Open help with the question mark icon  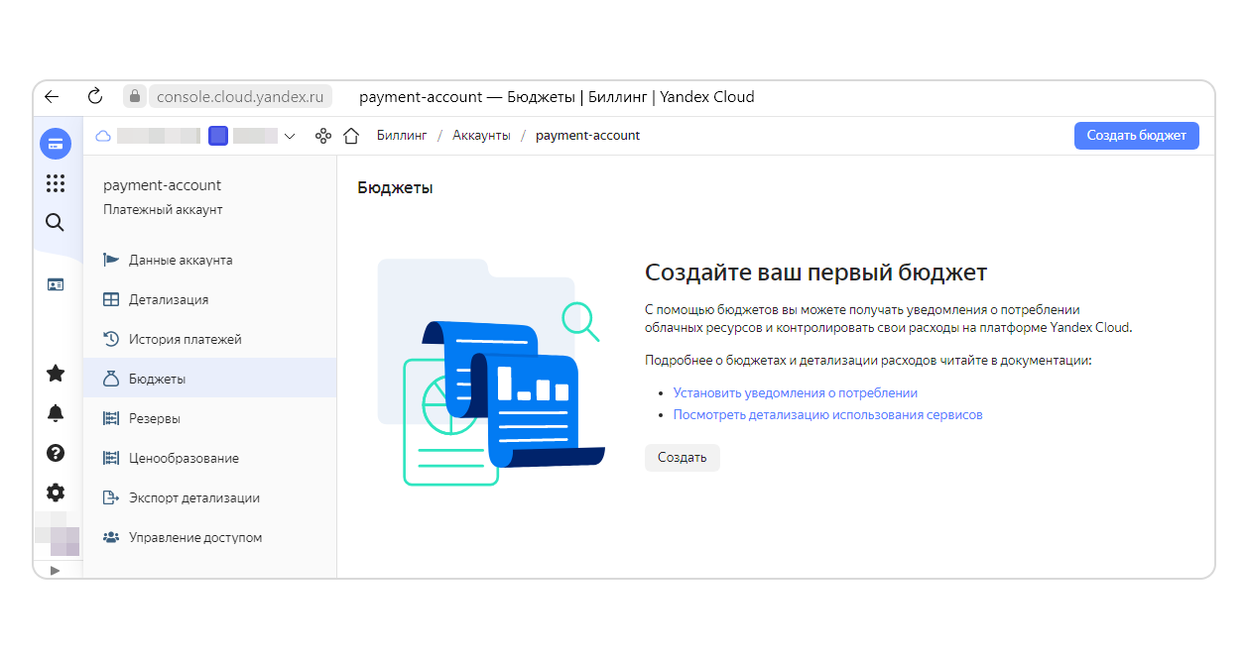[56, 453]
